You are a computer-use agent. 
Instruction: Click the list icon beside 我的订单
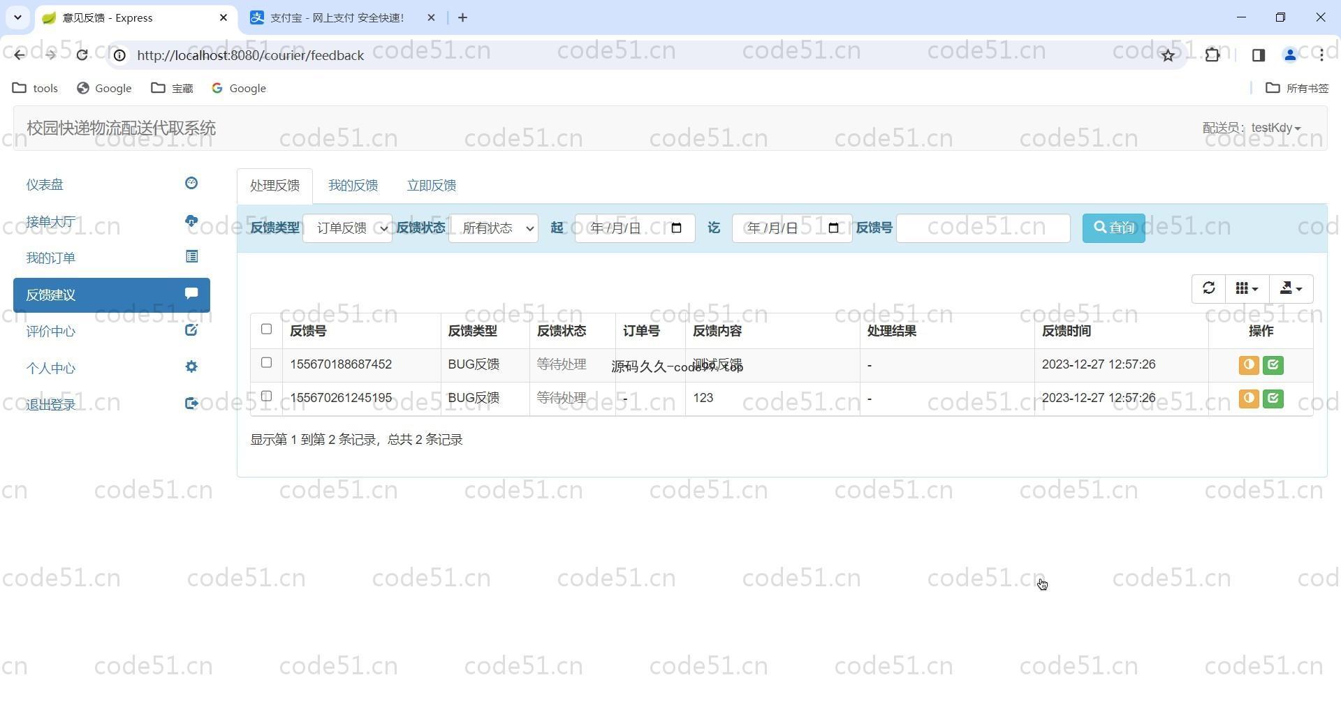click(x=191, y=257)
